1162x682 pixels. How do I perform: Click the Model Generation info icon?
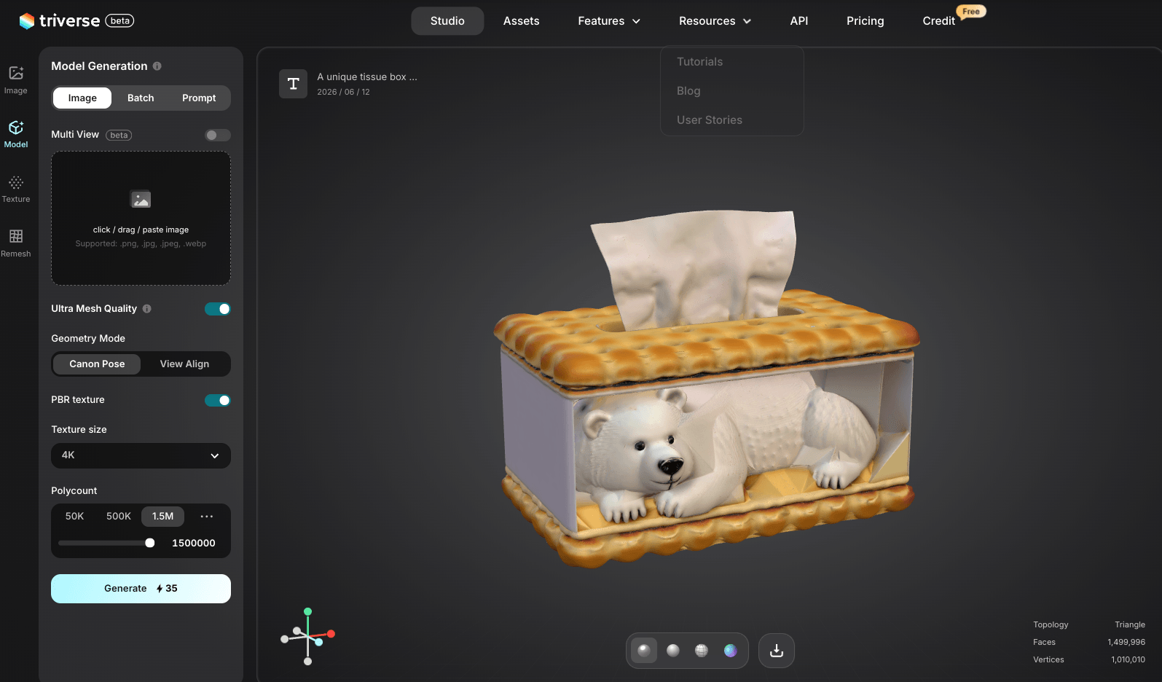tap(157, 66)
